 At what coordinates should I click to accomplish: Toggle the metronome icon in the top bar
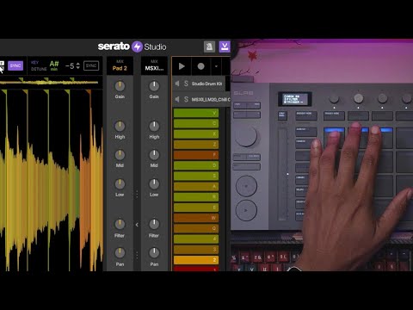pyautogui.click(x=209, y=46)
